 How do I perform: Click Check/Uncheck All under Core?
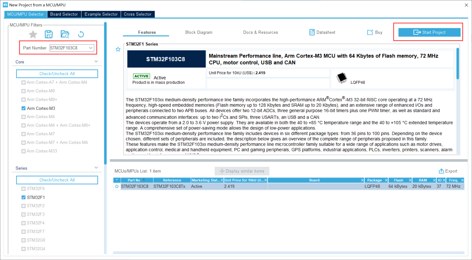57,74
